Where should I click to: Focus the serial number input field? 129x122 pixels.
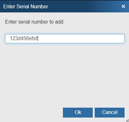click(x=65, y=39)
